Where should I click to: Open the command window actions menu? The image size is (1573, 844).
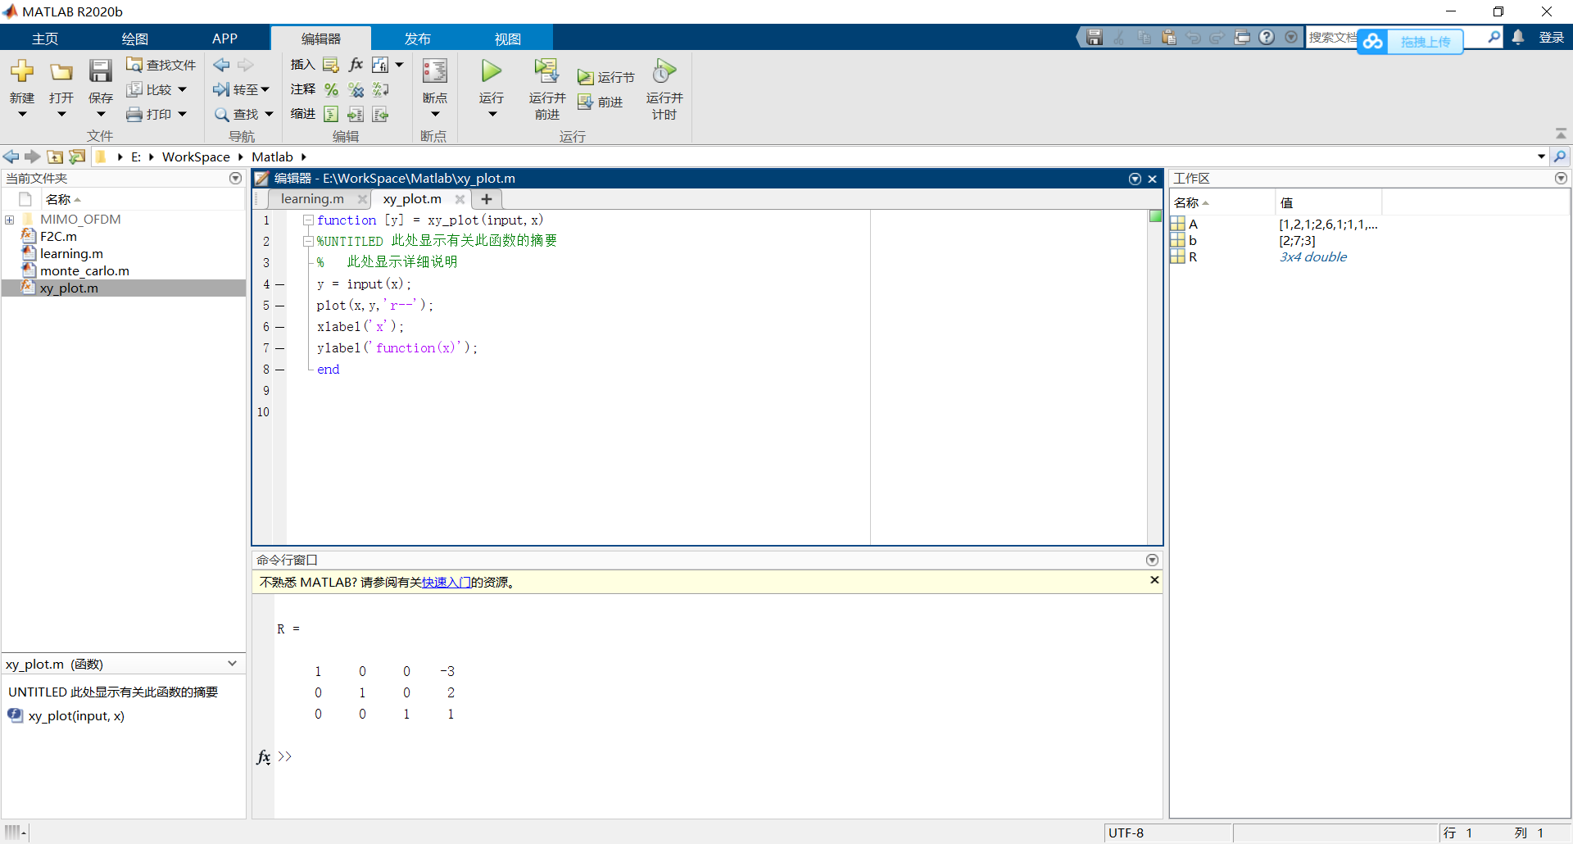tap(1152, 560)
